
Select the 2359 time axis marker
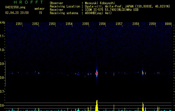point(152,24)
